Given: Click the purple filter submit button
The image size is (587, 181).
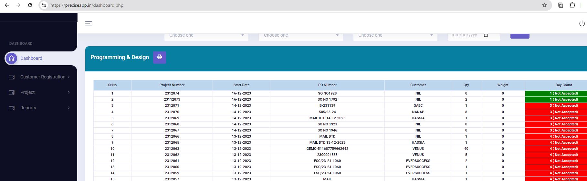Looking at the screenshot, I should [x=519, y=36].
